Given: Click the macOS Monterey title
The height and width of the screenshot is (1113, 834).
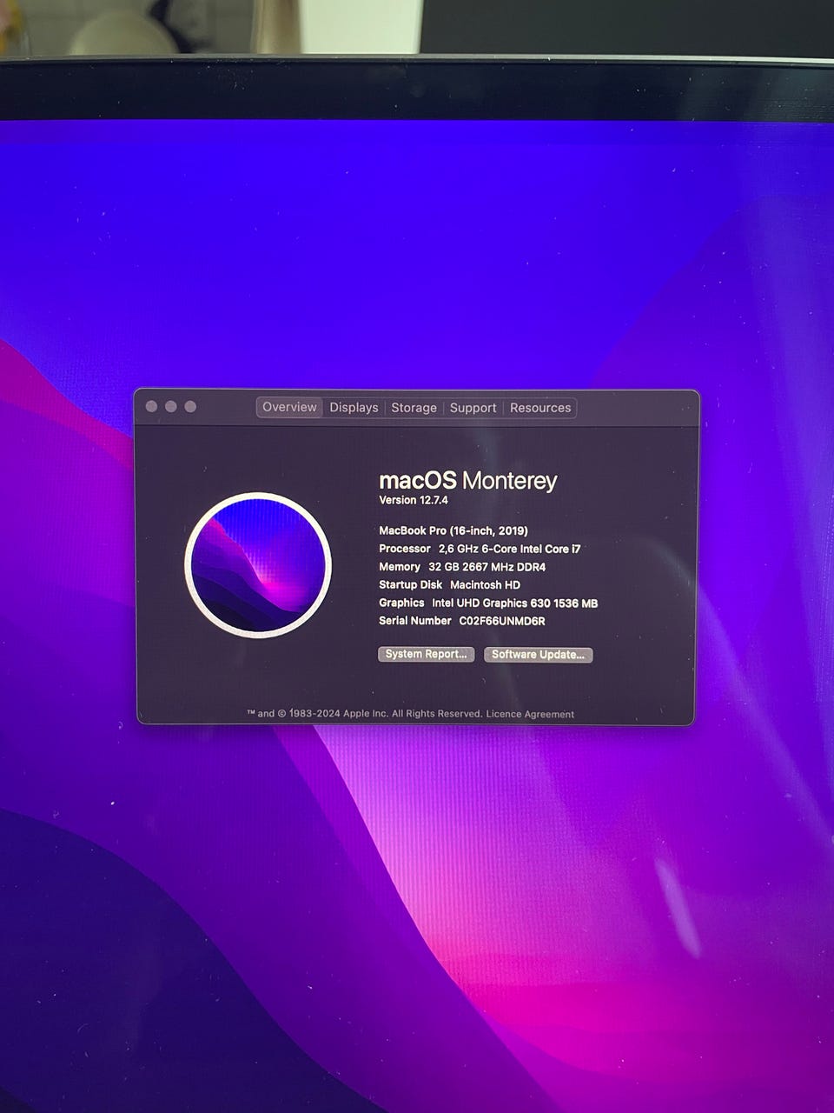Looking at the screenshot, I should click(467, 480).
